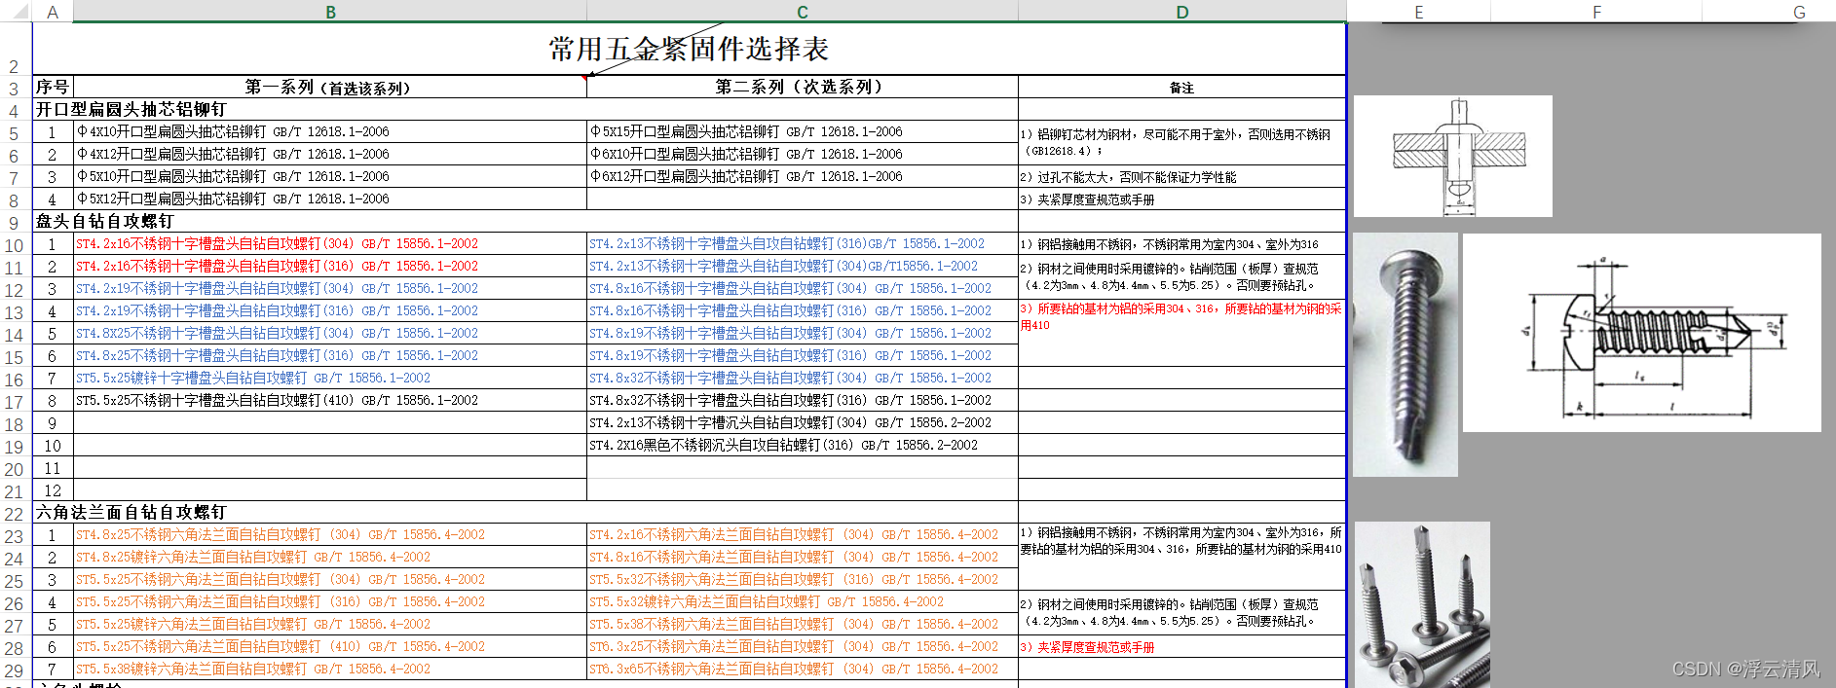Image resolution: width=1836 pixels, height=688 pixels.
Task: Click ST5.5x25镀锌十字槽盘头自钻自攻螺钉 cell
Action: pos(329,378)
